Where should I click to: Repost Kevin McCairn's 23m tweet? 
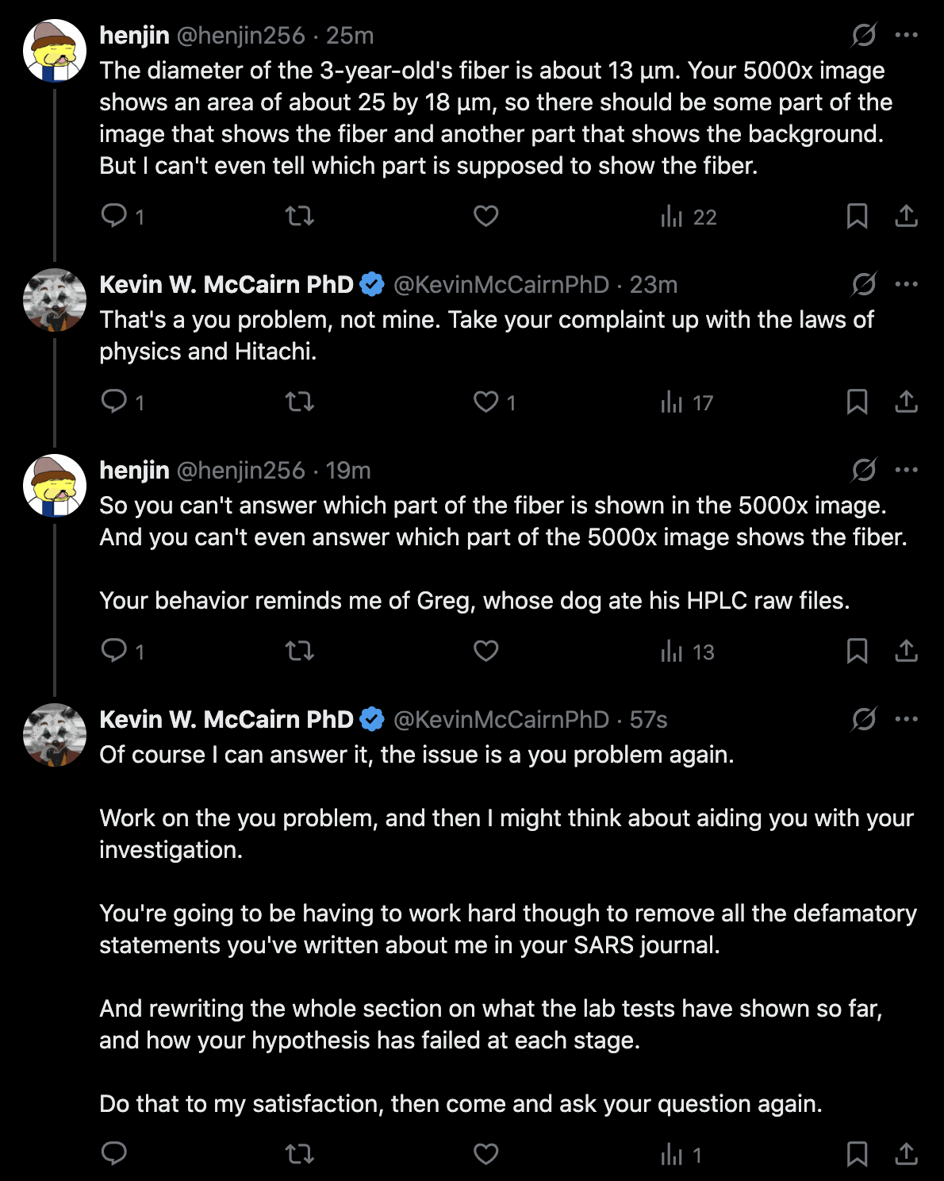point(300,402)
